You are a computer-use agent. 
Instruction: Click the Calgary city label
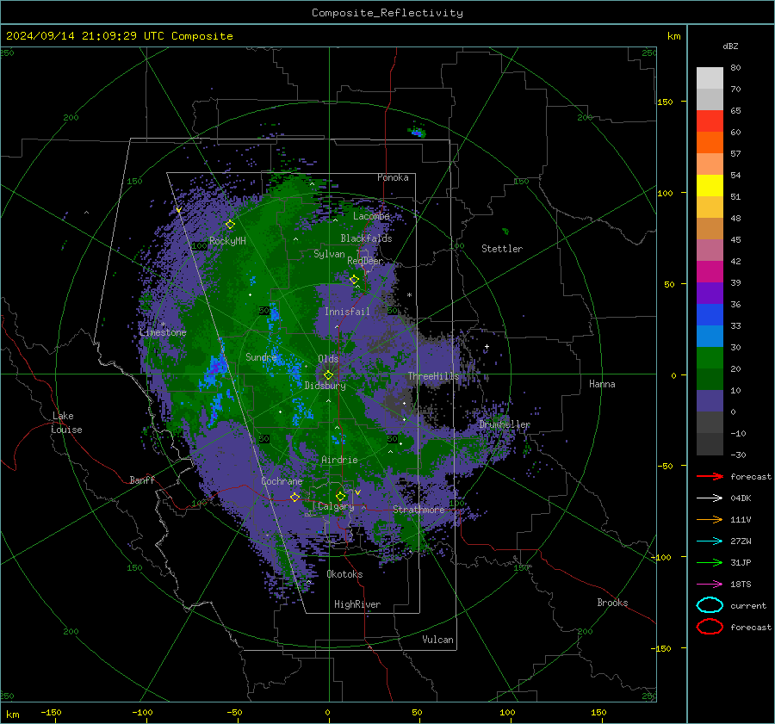tap(336, 506)
